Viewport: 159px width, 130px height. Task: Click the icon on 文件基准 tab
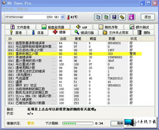point(12,27)
